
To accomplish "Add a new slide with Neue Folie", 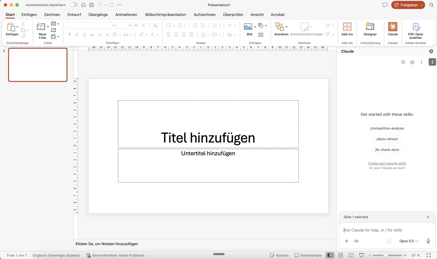I will (41, 26).
